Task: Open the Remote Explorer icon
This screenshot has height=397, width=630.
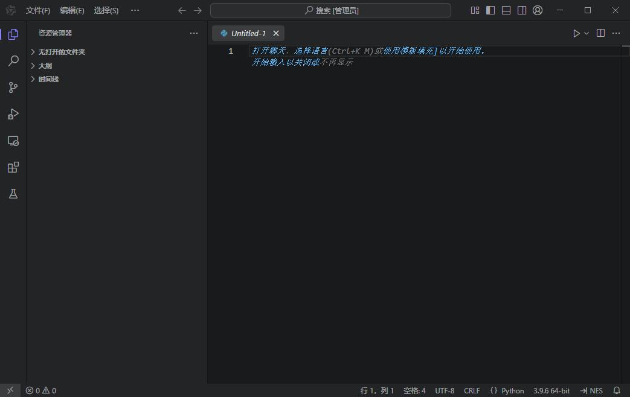Action: [x=13, y=140]
